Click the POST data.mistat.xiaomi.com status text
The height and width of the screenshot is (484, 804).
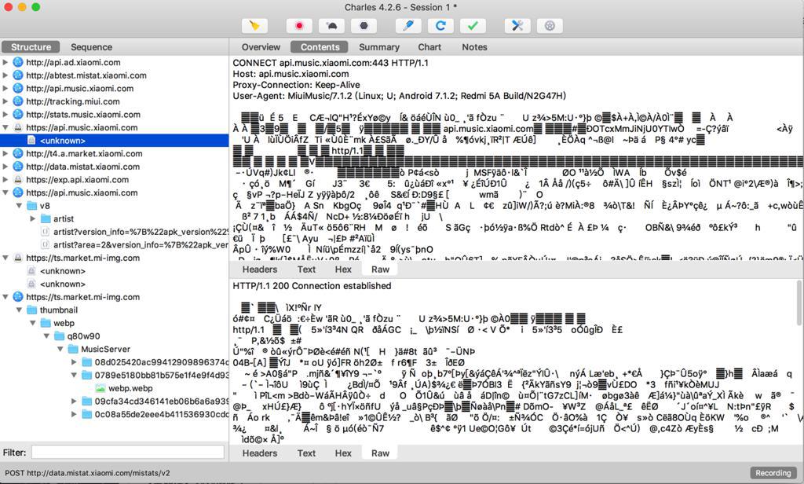(x=88, y=473)
